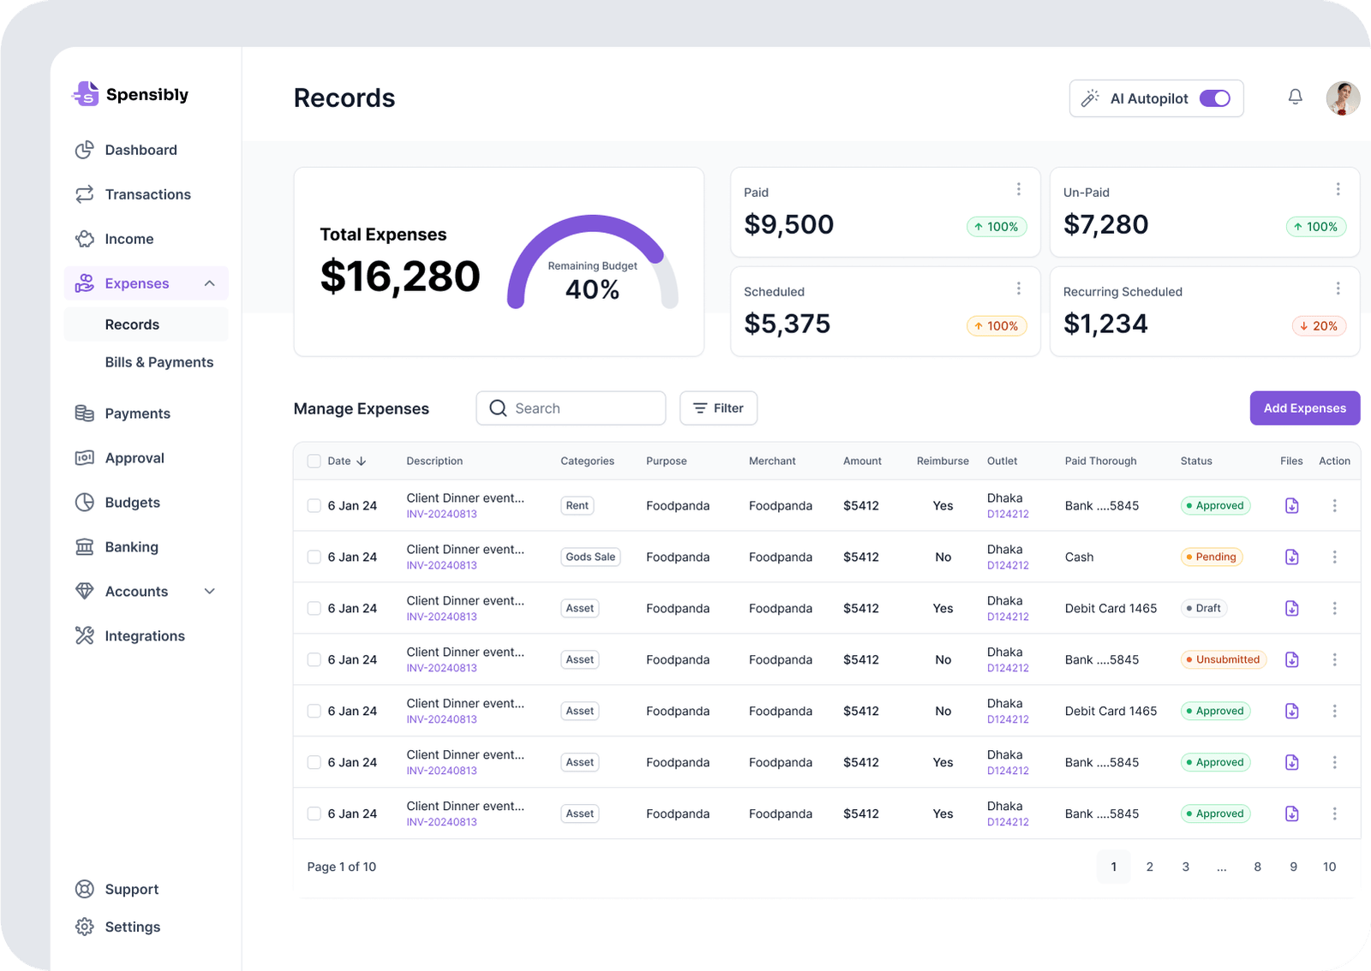The height and width of the screenshot is (971, 1371).
Task: Open three-dot menu on Paid card
Action: [1018, 189]
